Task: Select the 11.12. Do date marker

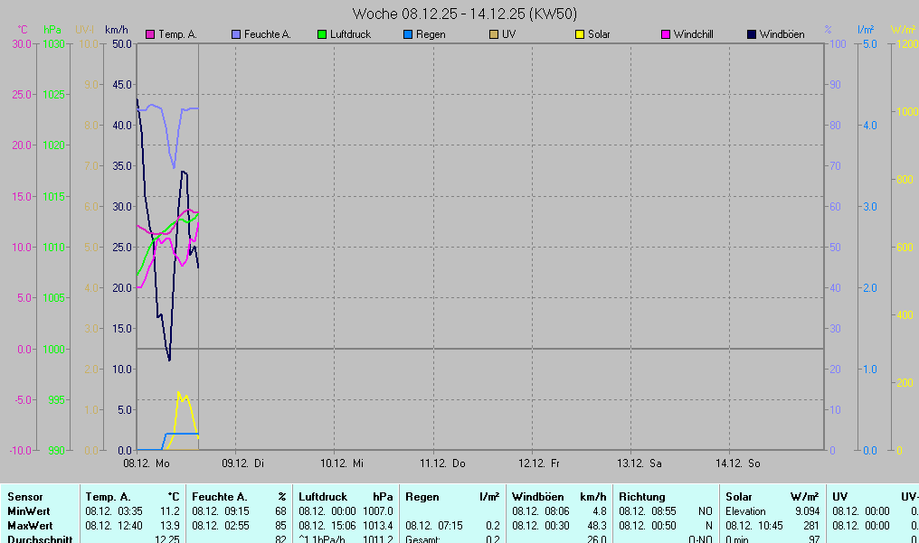Action: (x=441, y=463)
